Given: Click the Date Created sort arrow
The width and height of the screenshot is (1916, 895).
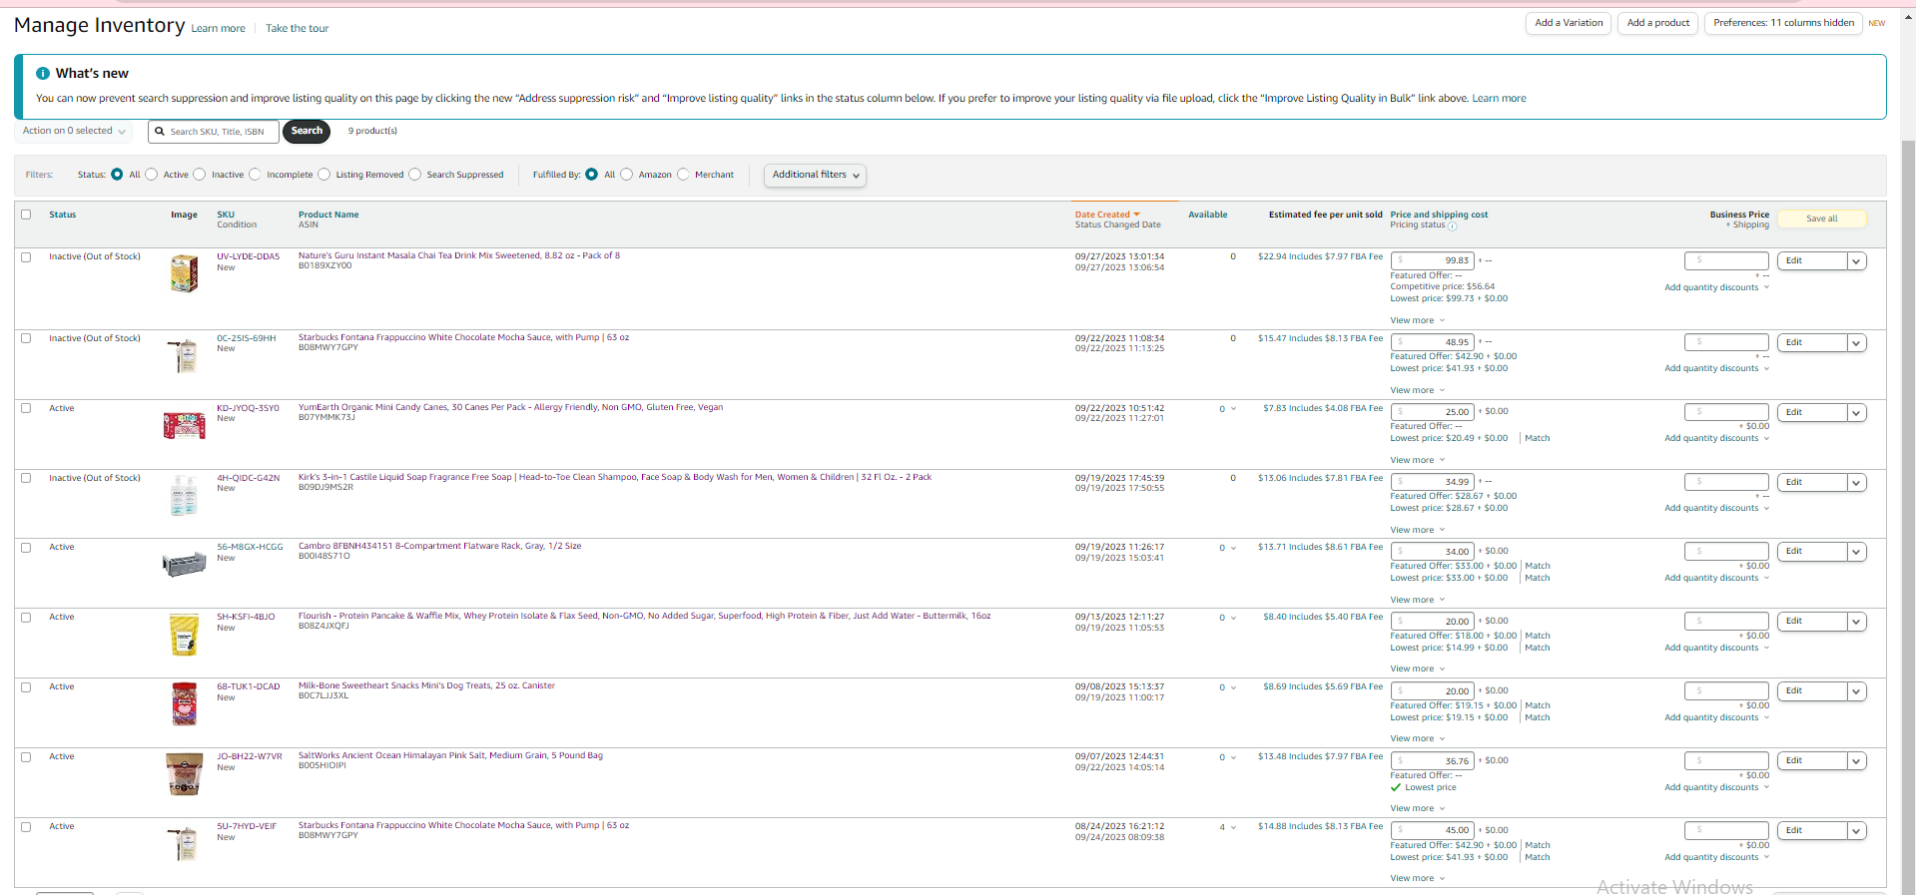Looking at the screenshot, I should tap(1136, 215).
